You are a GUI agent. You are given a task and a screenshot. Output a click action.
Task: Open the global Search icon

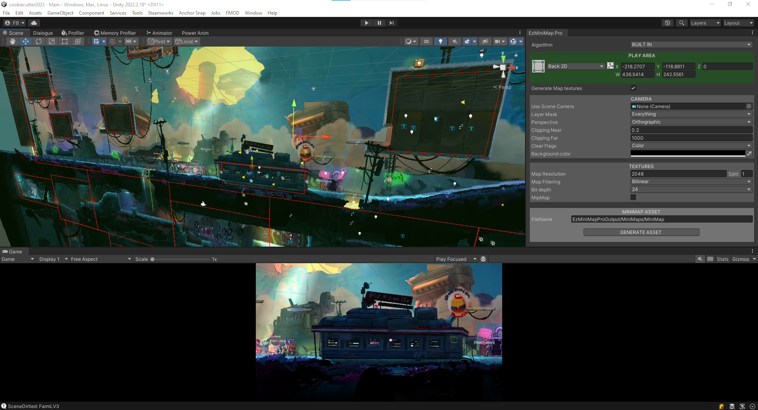click(x=681, y=23)
